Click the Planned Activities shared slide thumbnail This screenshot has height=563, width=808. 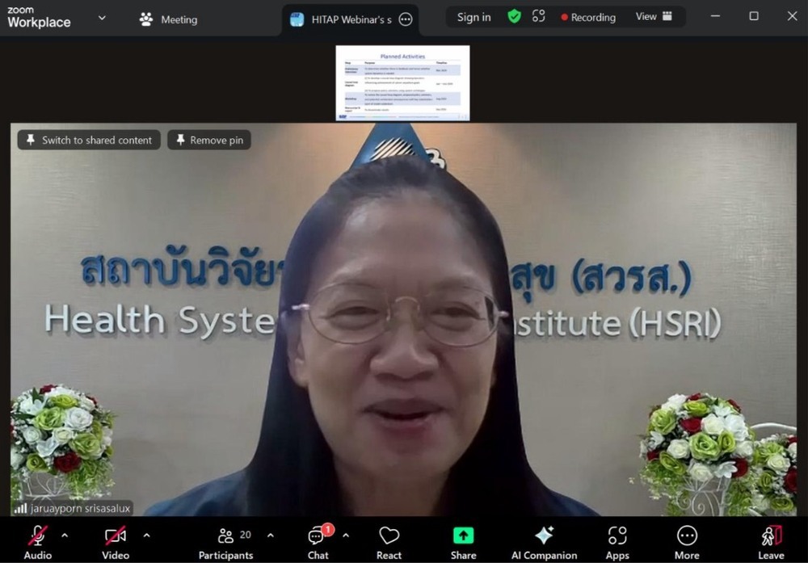pos(402,82)
